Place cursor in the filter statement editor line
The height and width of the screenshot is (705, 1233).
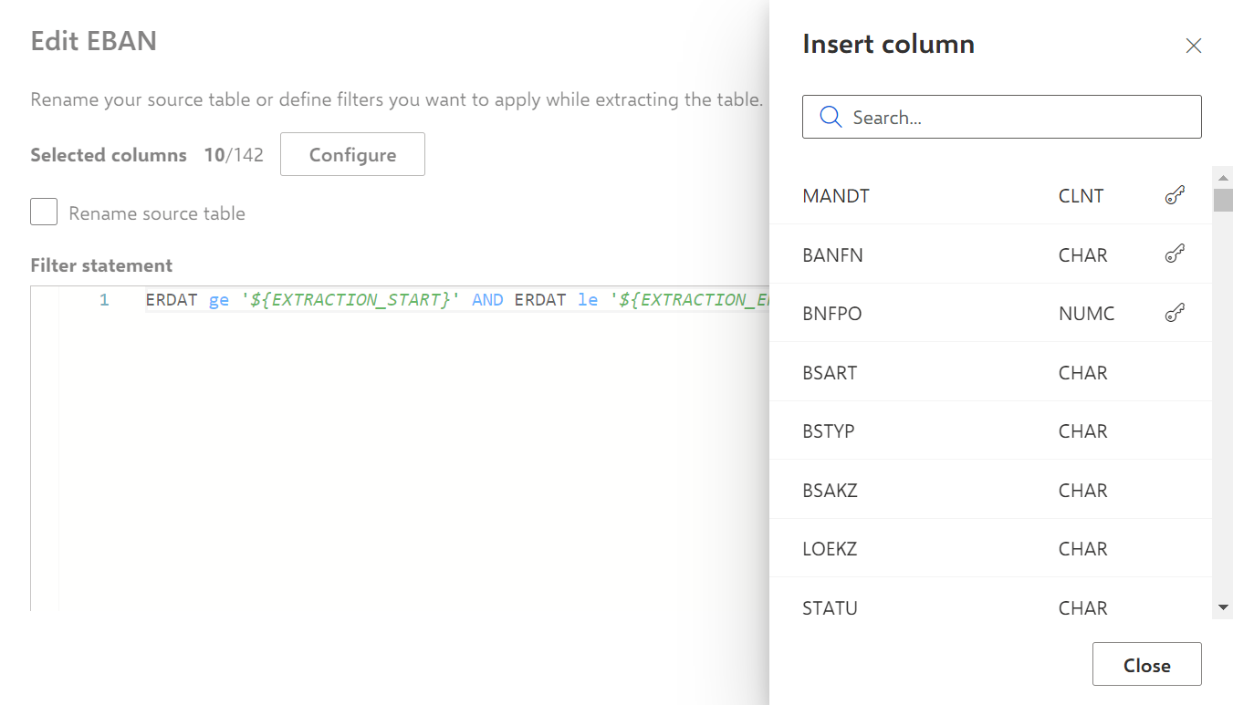tap(456, 299)
